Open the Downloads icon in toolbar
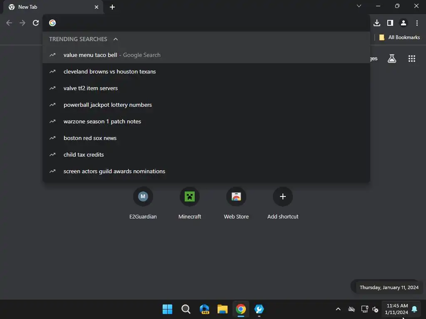This screenshot has height=319, width=426. pyautogui.click(x=377, y=23)
